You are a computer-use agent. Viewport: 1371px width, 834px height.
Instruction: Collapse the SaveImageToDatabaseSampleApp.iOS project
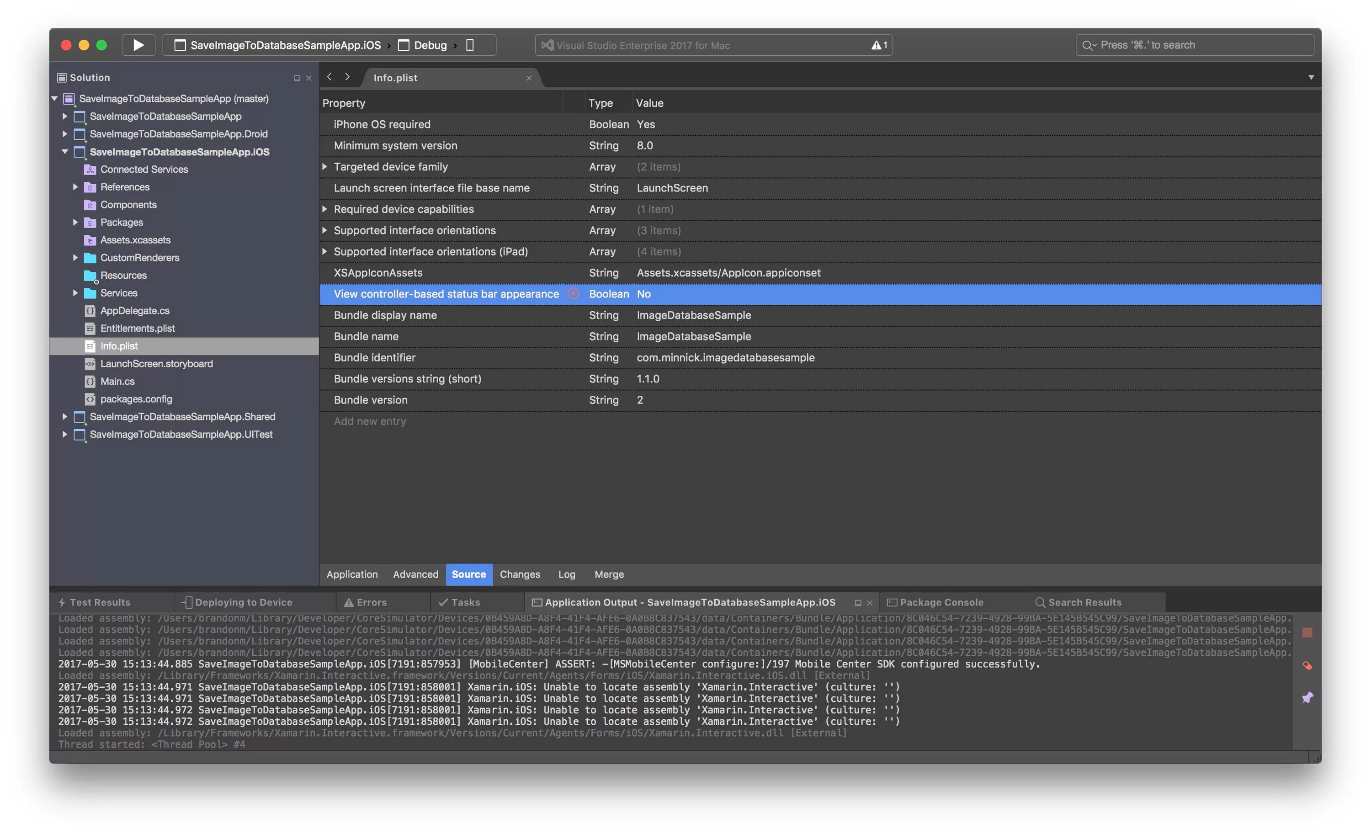click(x=64, y=151)
